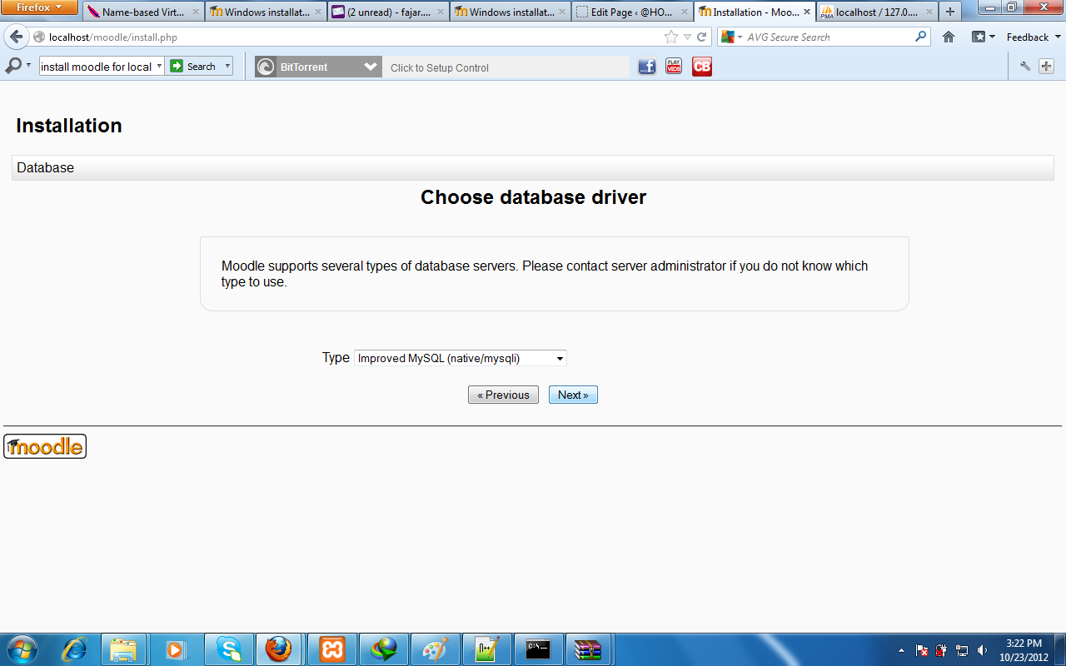The width and height of the screenshot is (1066, 666).
Task: Open XAMPP Control Panel from taskbar
Action: (331, 649)
